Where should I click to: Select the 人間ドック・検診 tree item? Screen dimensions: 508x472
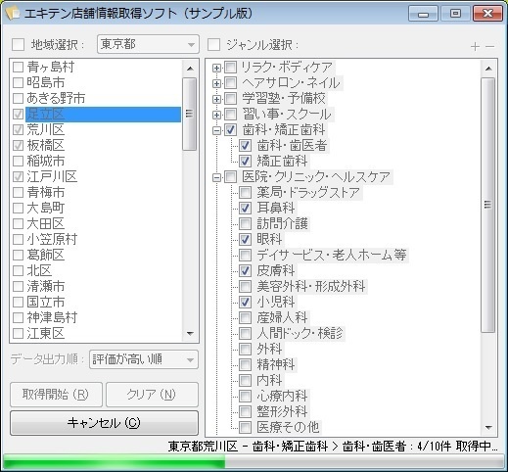(x=300, y=333)
